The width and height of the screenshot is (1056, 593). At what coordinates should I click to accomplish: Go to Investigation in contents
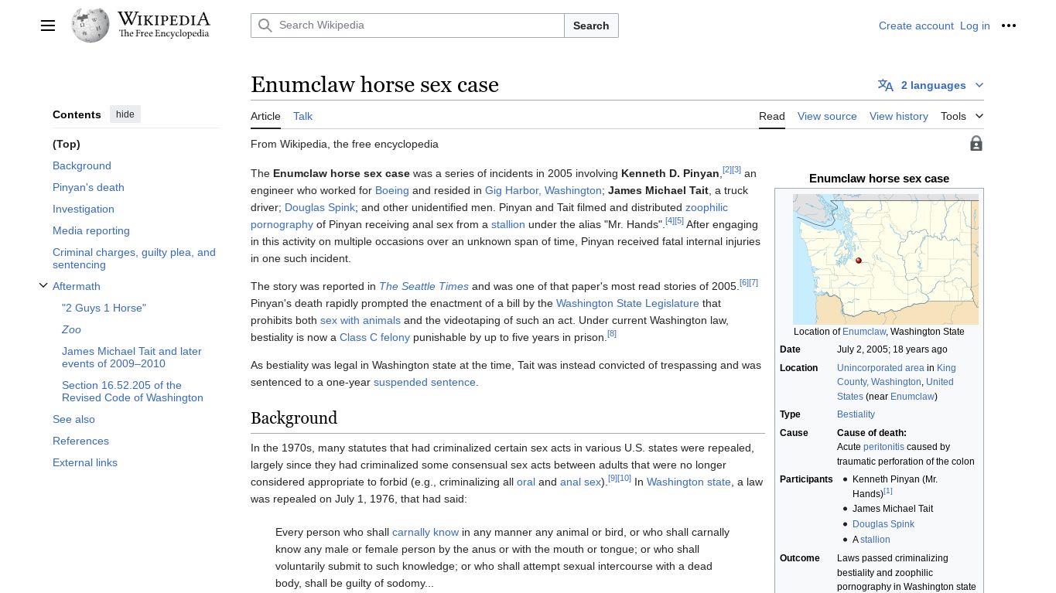tap(84, 209)
